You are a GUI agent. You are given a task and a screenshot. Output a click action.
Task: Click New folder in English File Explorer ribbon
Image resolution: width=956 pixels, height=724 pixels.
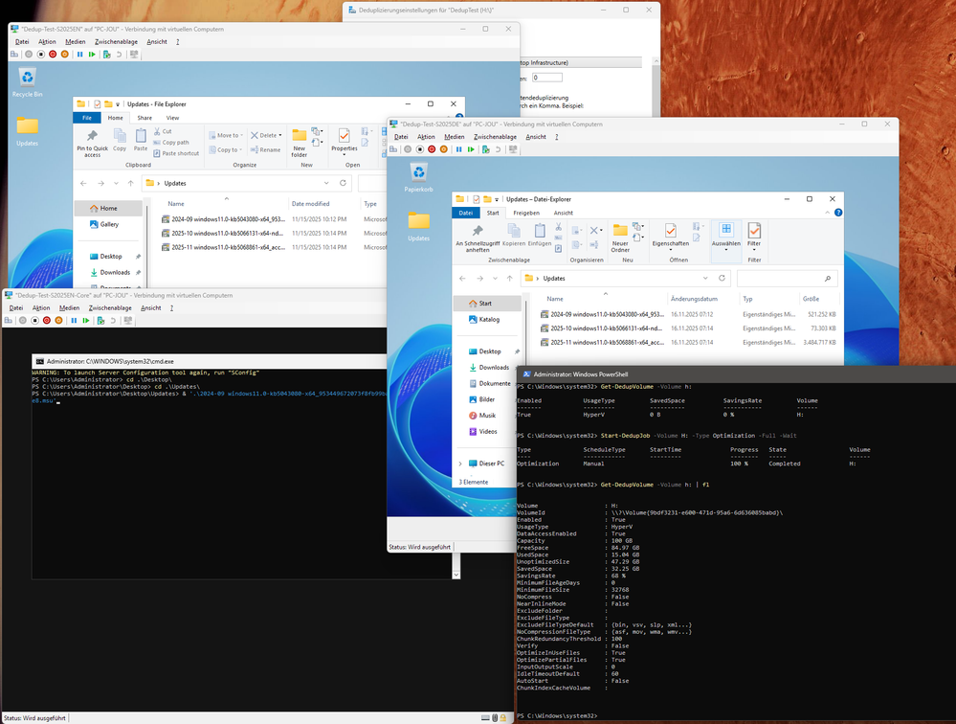tap(300, 143)
